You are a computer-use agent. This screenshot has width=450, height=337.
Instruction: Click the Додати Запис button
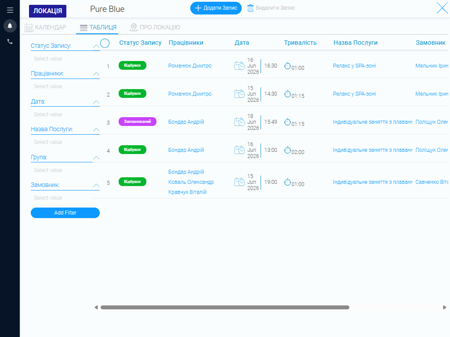pyautogui.click(x=216, y=8)
